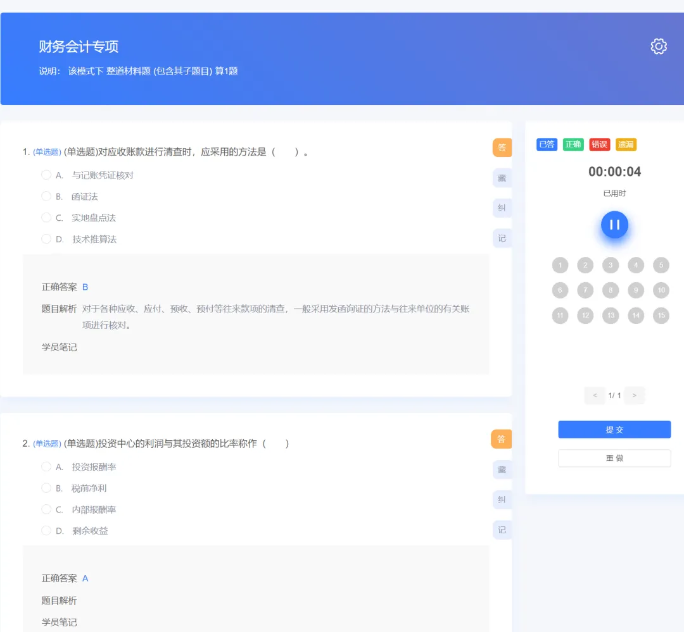Click the 记 note button for question 2
This screenshot has width=684, height=632.
click(x=502, y=530)
